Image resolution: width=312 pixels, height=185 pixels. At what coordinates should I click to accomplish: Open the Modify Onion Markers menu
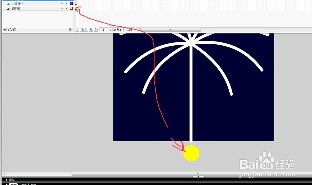pos(96,30)
